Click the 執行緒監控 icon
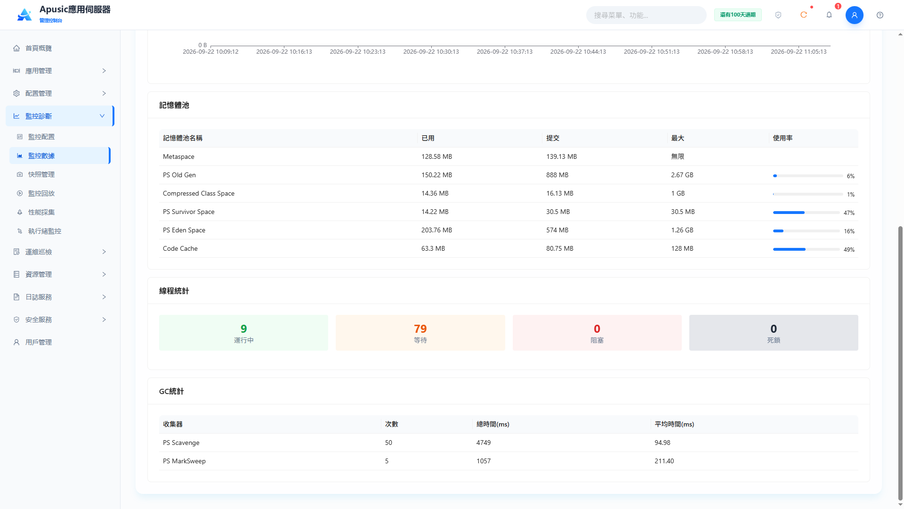Viewport: 904px width, 509px height. tap(20, 231)
